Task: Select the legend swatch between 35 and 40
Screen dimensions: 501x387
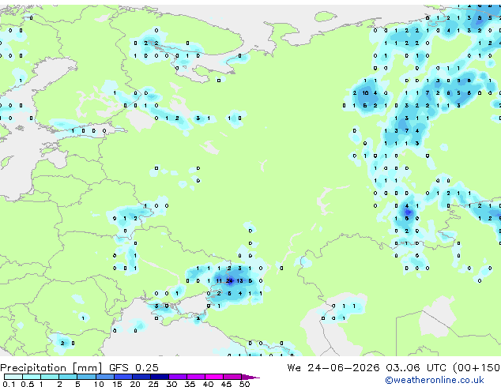Action: click(x=195, y=377)
